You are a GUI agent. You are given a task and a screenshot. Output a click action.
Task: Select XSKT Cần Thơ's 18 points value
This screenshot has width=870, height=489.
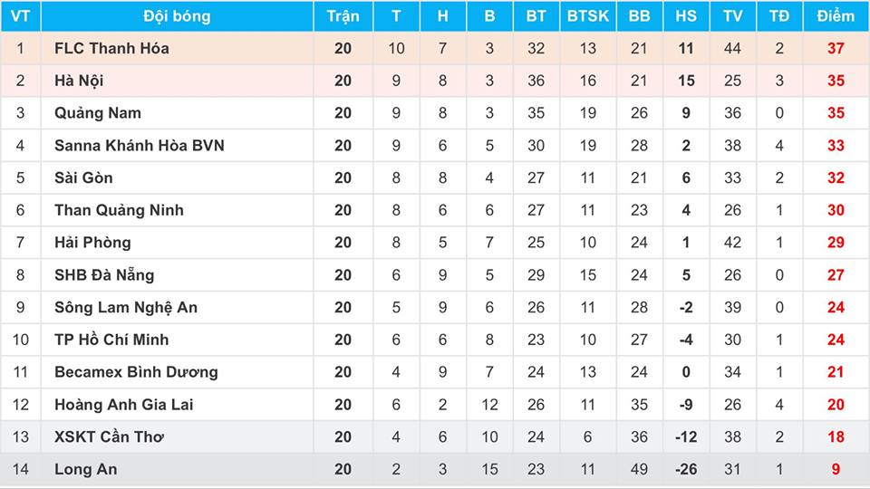pos(835,436)
